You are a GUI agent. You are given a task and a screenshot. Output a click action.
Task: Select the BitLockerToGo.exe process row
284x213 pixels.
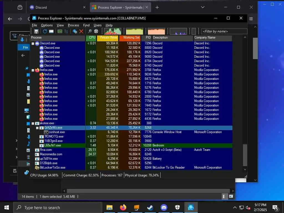click(x=131, y=168)
